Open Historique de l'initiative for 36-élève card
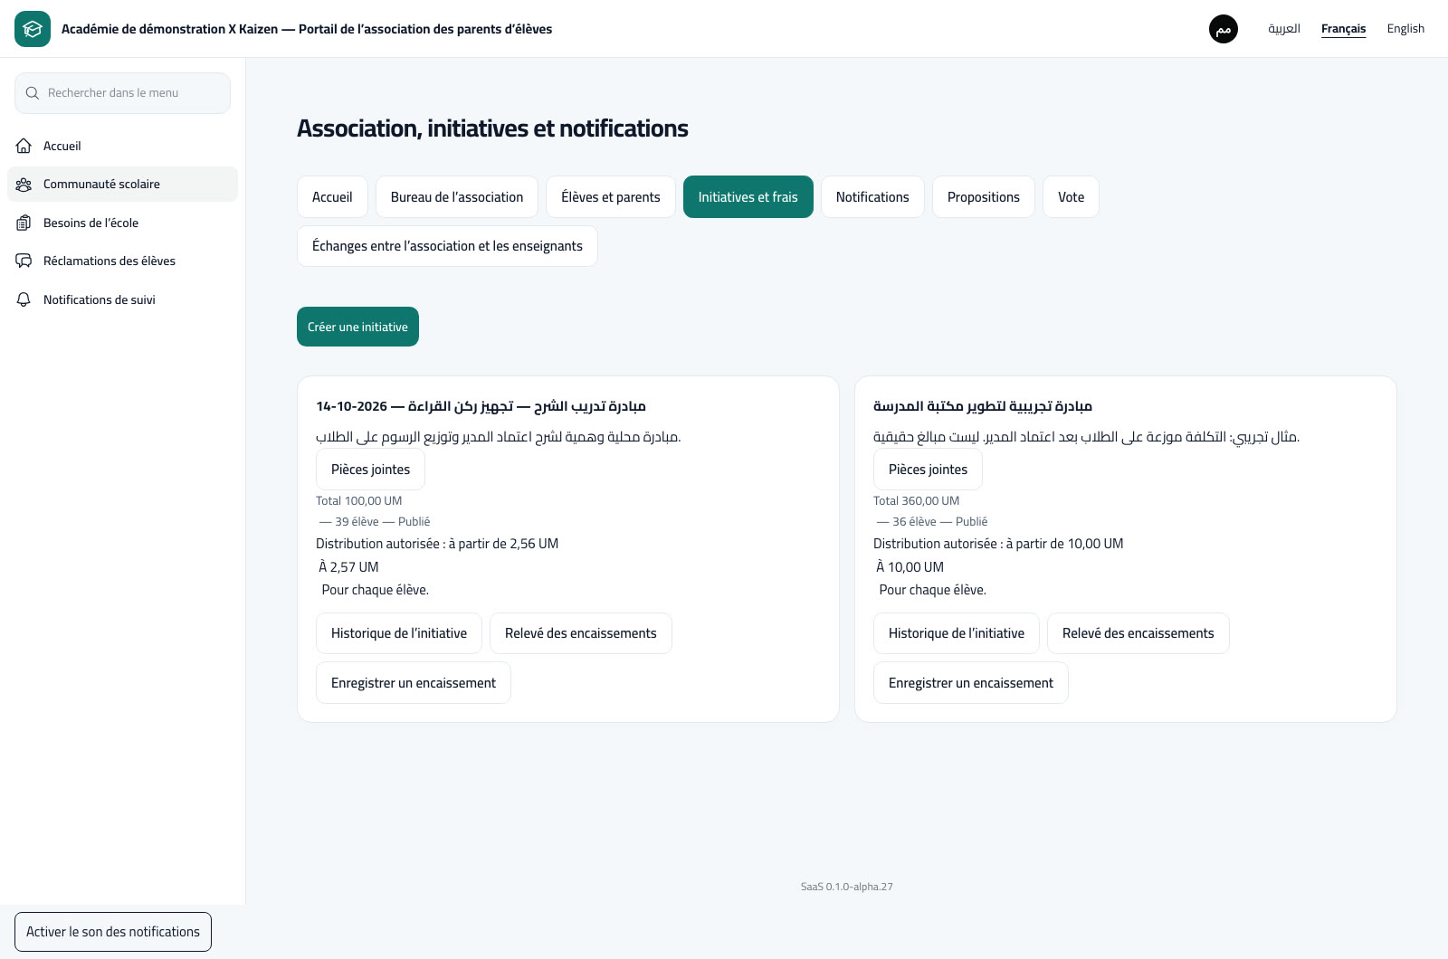The width and height of the screenshot is (1448, 959). pos(957,633)
